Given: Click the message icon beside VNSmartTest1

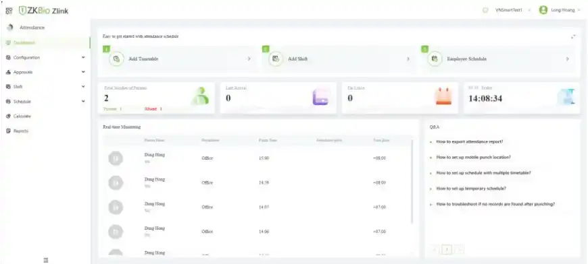Looking at the screenshot, I should click(x=485, y=10).
